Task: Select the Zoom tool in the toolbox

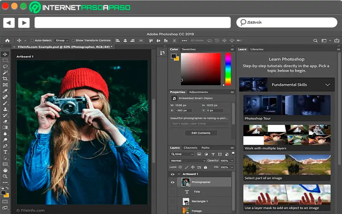Action: 5,176
